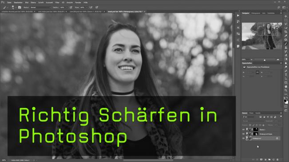Toggle lock transparent pixels
Viewport: 289px width, 162px height.
[250, 125]
